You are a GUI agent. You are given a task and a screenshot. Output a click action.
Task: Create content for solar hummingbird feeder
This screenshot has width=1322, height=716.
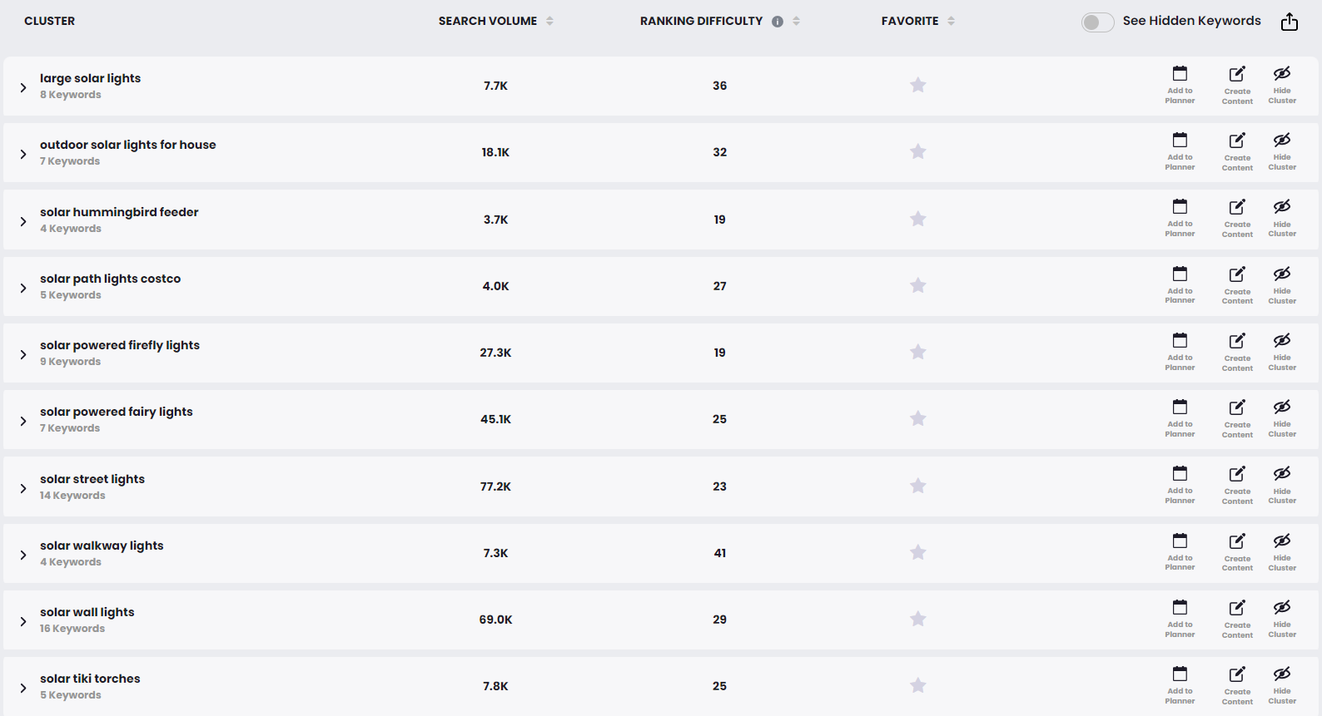coord(1237,218)
